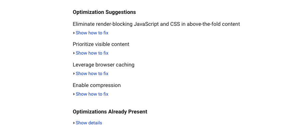Image resolution: width=284 pixels, height=132 pixels.
Task: Expand the triangle under Enable compression
Action: coord(74,94)
